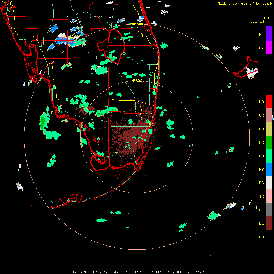Click the IC legend label
This screenshot has width=274, height=274.
tap(261, 196)
